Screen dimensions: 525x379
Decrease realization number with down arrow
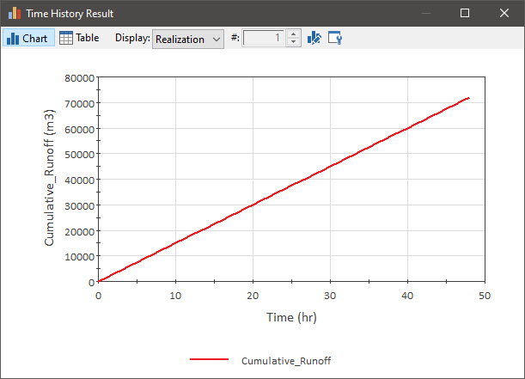(x=293, y=42)
